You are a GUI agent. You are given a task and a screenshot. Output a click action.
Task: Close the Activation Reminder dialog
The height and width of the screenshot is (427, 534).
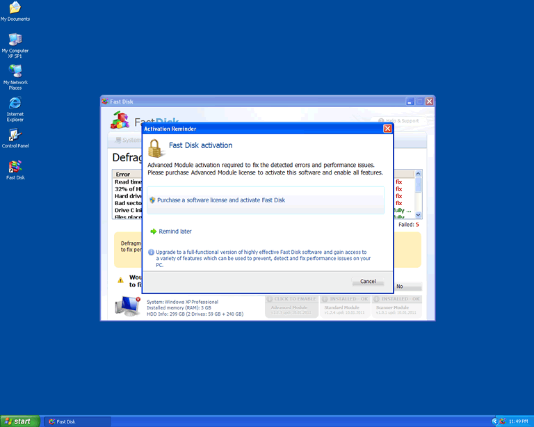[387, 129]
